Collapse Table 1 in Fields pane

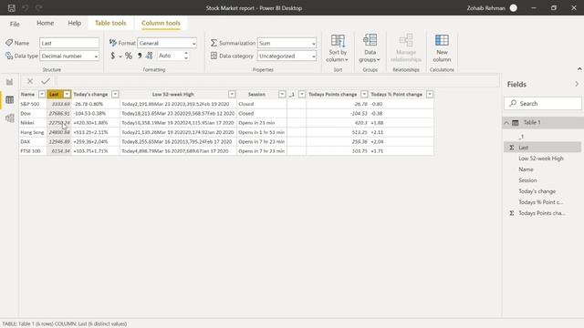click(x=506, y=123)
